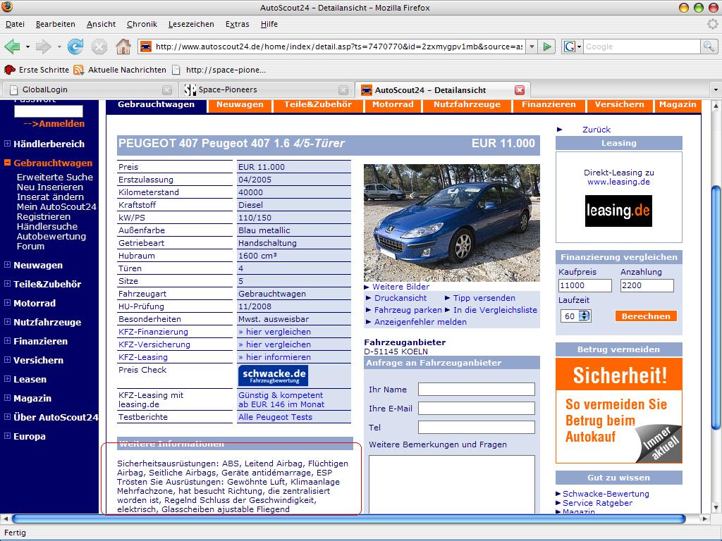The height and width of the screenshot is (541, 722).
Task: Click the leasing.de logo banner
Action: [x=618, y=211]
